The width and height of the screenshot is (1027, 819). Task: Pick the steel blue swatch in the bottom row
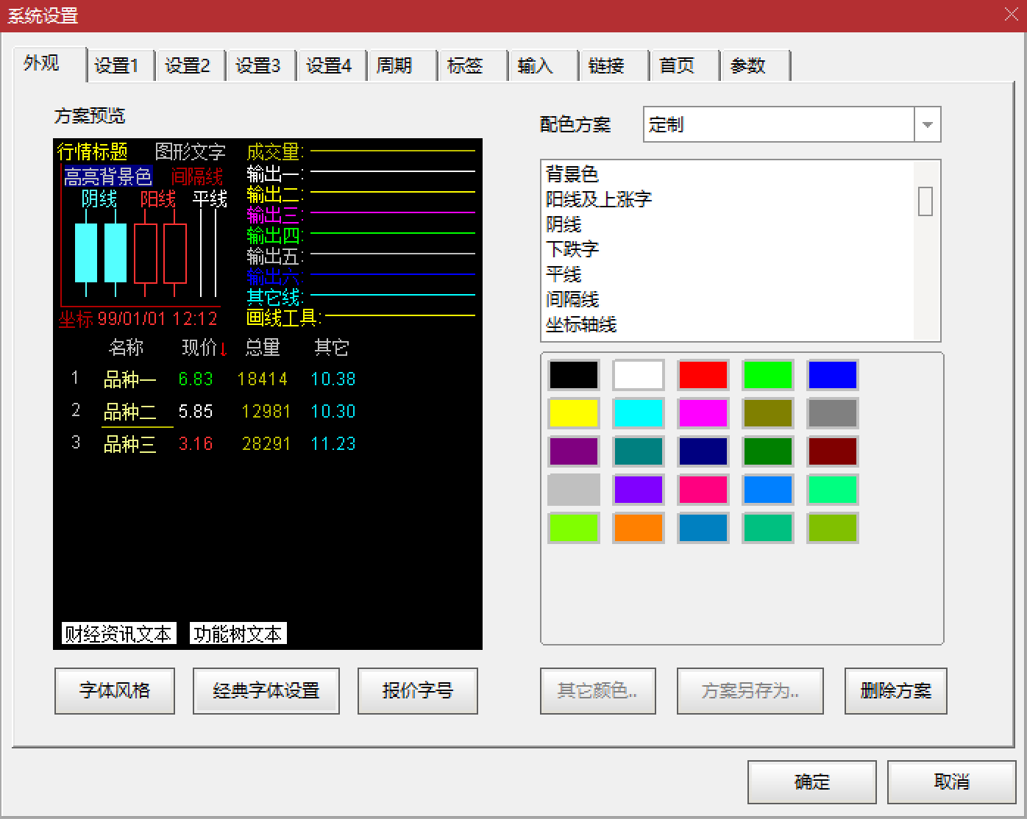point(703,528)
